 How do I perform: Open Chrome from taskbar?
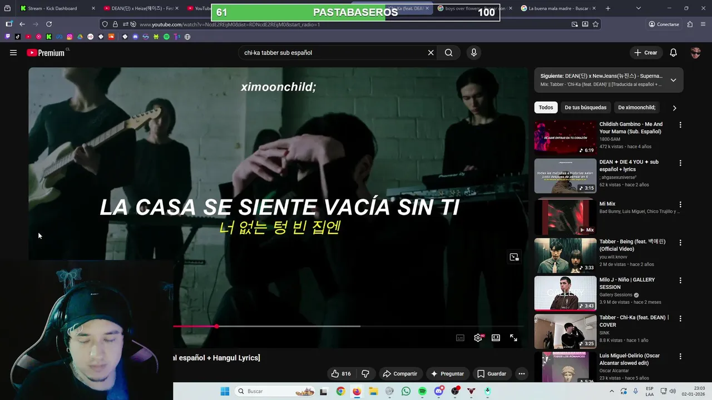click(x=340, y=391)
